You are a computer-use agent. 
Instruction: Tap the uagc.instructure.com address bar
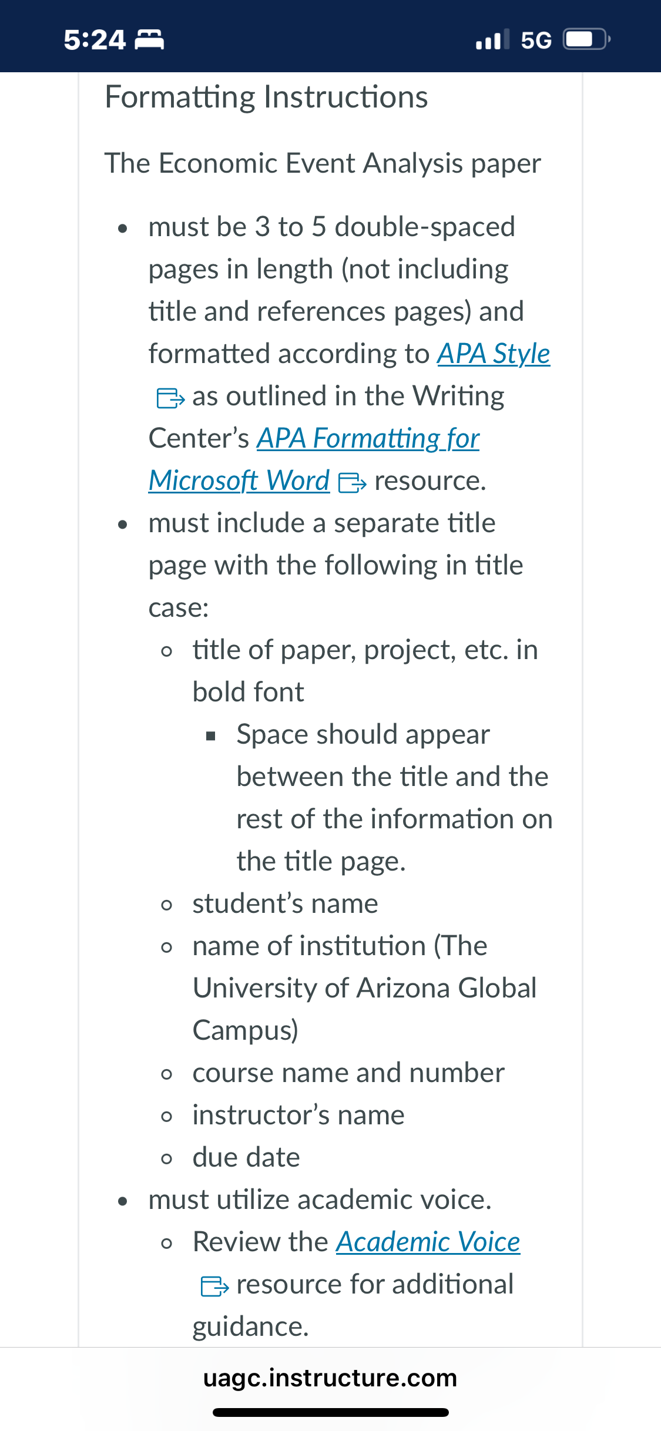point(330,1378)
